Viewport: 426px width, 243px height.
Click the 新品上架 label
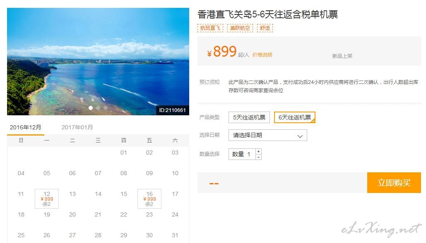342,56
